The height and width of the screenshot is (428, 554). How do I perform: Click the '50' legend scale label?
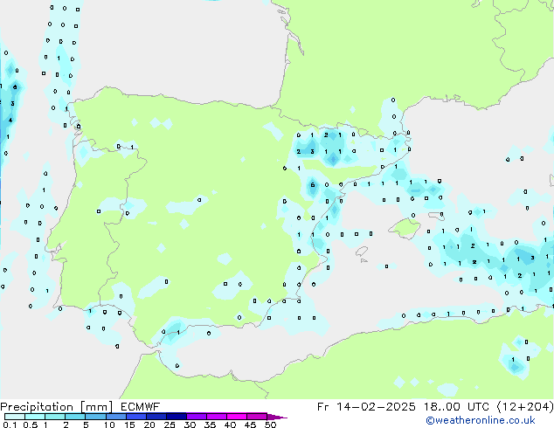[271, 425]
